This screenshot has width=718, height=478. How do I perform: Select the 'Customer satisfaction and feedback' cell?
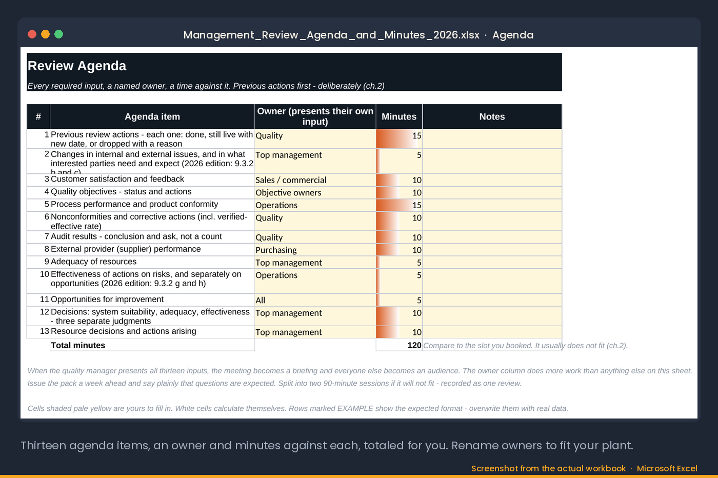(x=152, y=180)
